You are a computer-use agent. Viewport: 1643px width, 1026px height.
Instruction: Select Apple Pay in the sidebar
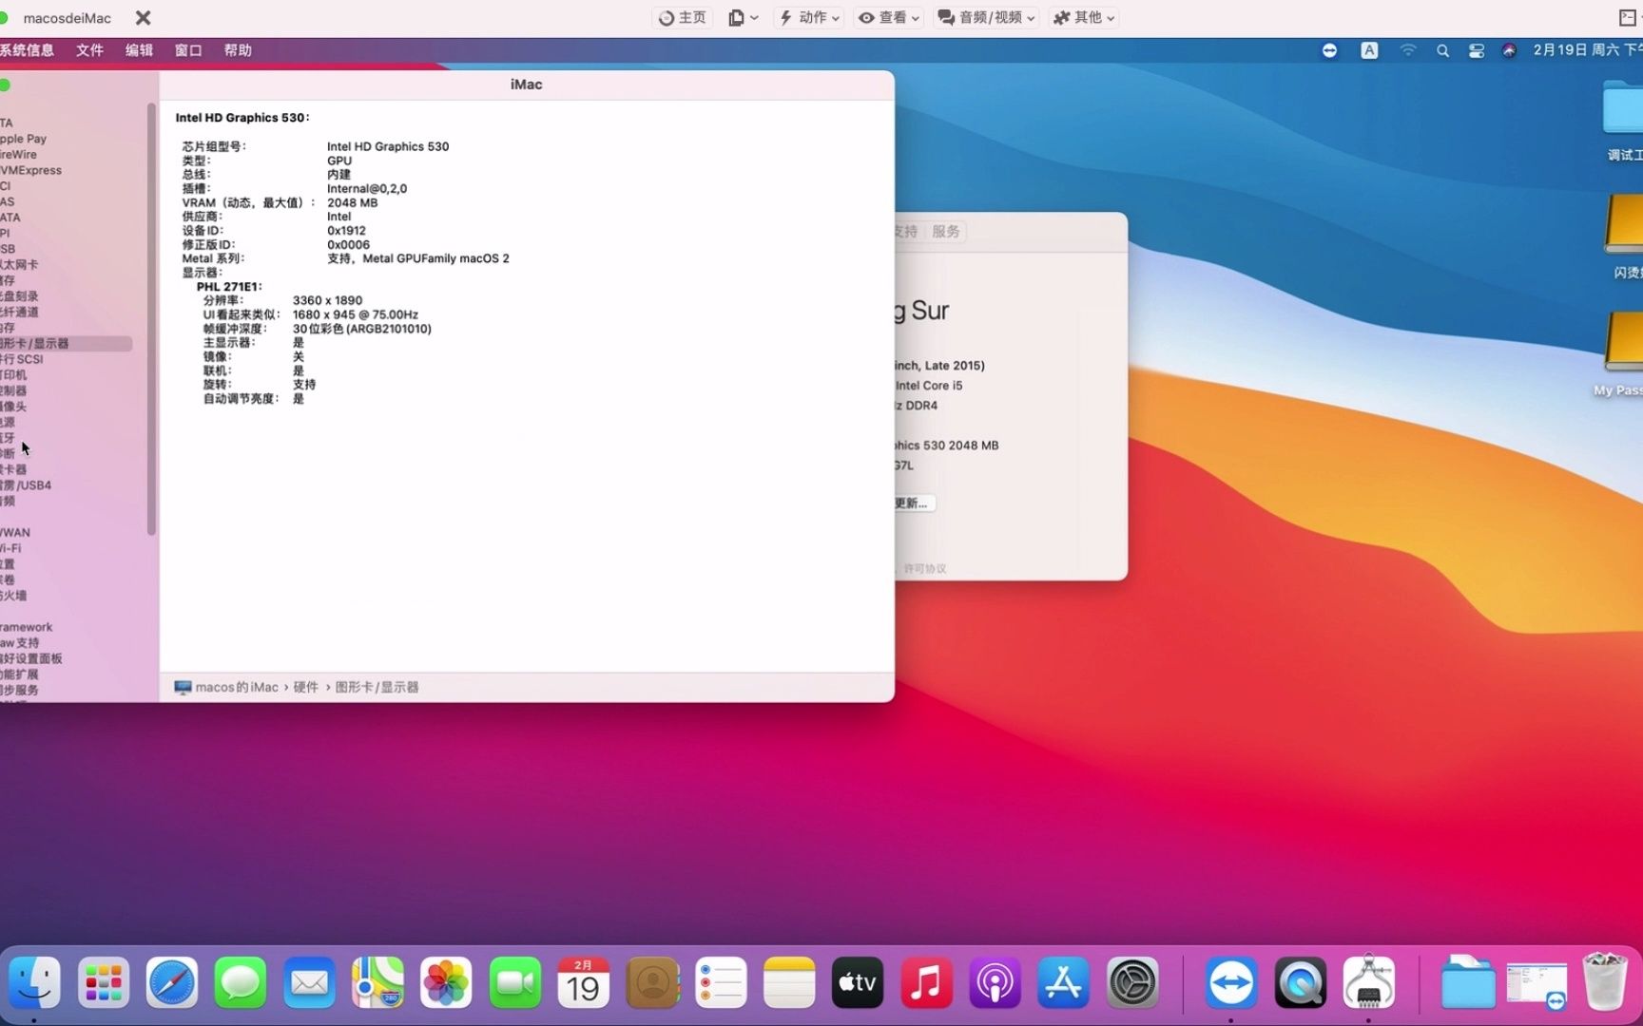[x=23, y=139]
